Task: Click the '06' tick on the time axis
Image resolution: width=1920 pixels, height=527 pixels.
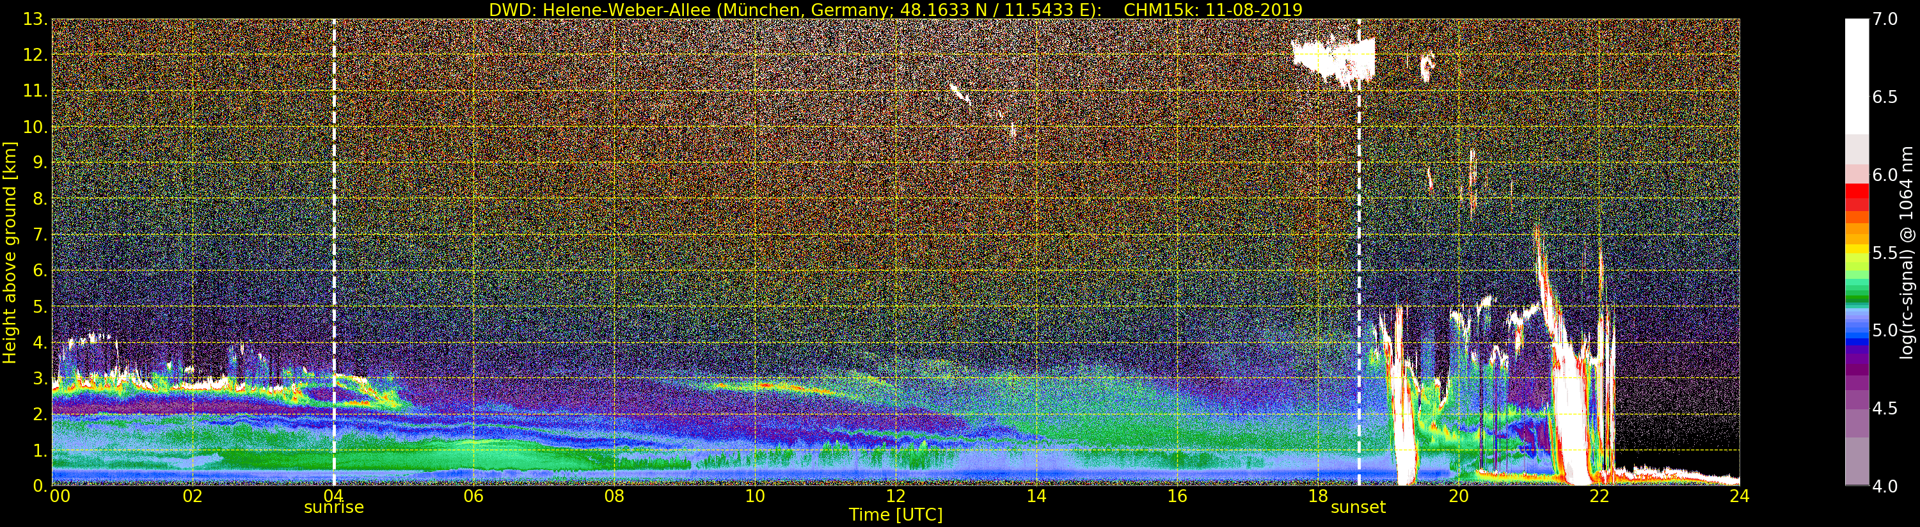Action: point(473,496)
